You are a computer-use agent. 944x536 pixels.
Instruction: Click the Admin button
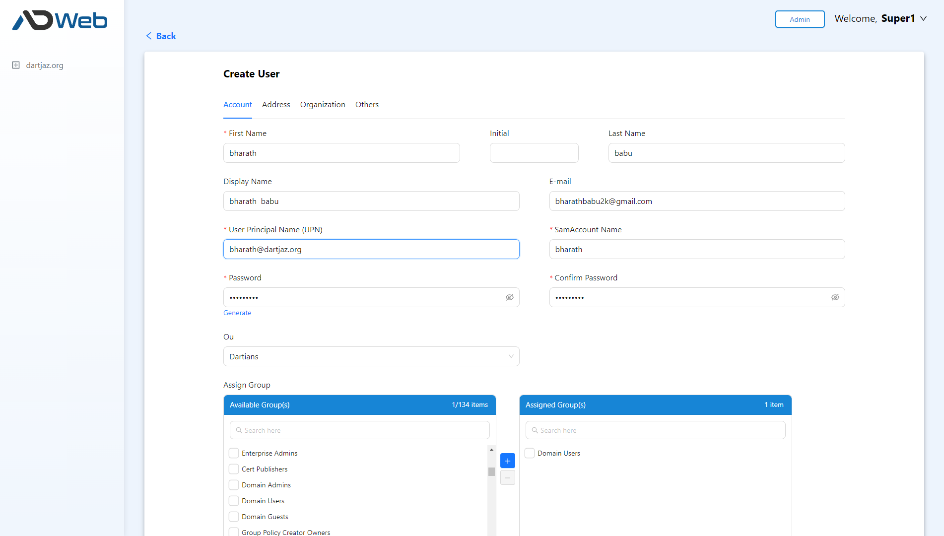point(800,19)
